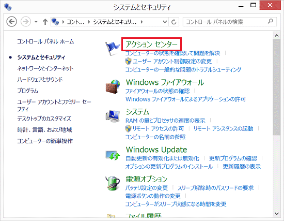284x221 pixels.
Task: Click the Windows Firewall brick wall icon
Action: tap(113, 86)
